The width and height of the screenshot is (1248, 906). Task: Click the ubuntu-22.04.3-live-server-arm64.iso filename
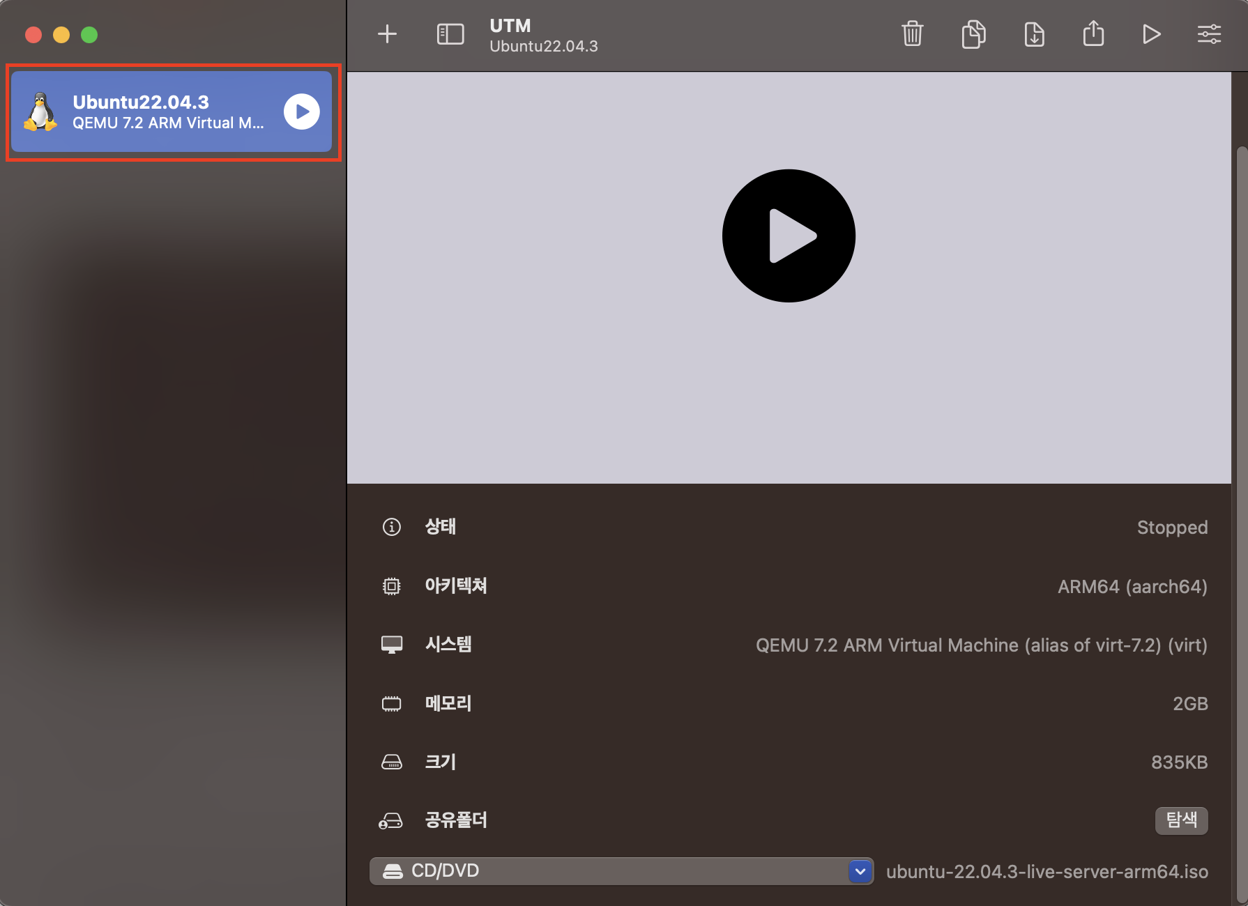point(1047,872)
